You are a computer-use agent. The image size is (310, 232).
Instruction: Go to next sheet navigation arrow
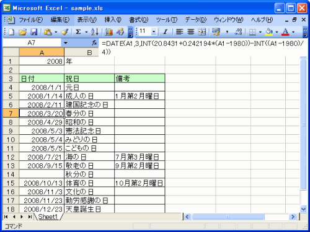pos(22,217)
